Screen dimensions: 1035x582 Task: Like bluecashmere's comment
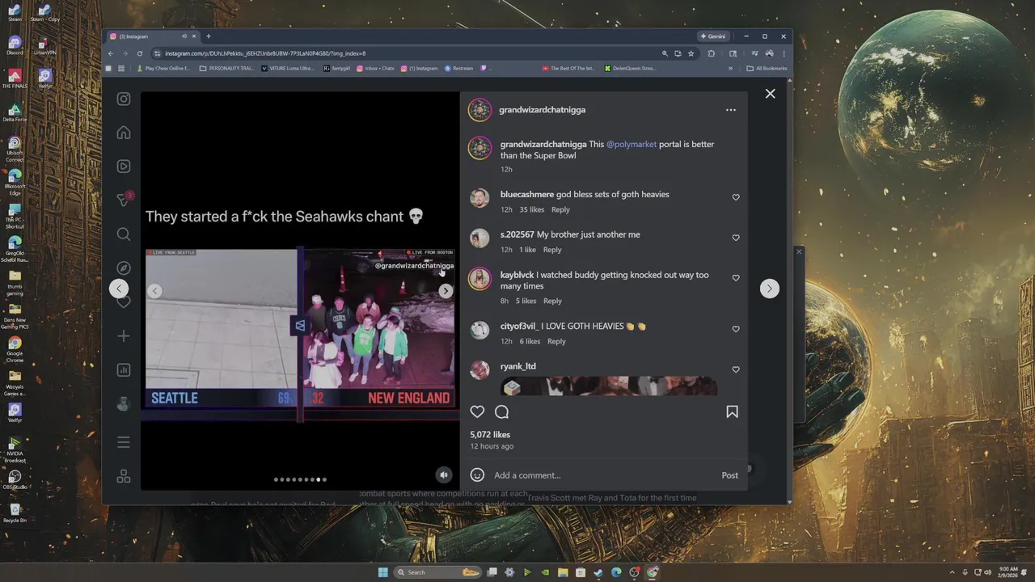pyautogui.click(x=736, y=197)
